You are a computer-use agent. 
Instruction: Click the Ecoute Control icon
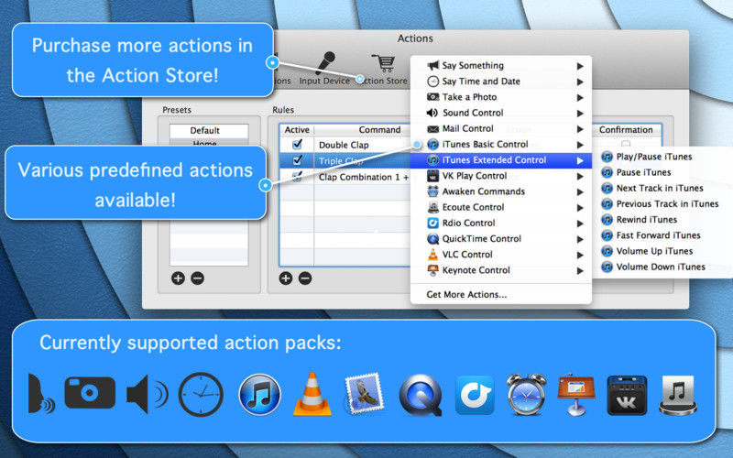click(432, 208)
